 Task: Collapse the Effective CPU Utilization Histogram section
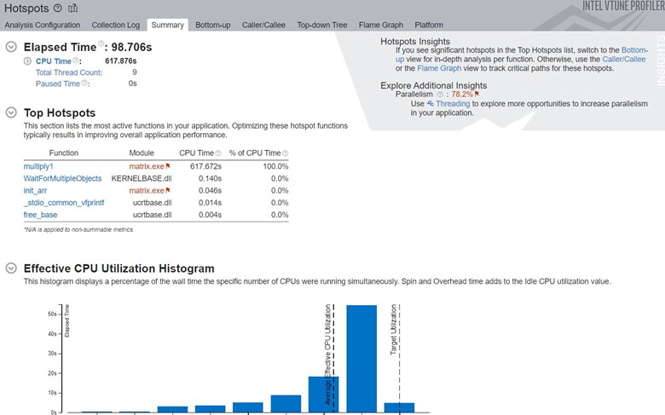click(x=11, y=268)
